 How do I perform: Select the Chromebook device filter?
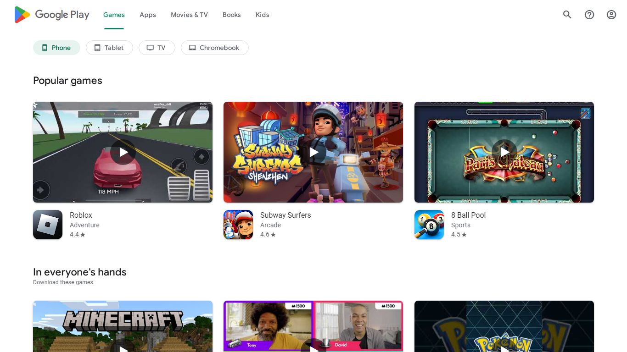215,48
